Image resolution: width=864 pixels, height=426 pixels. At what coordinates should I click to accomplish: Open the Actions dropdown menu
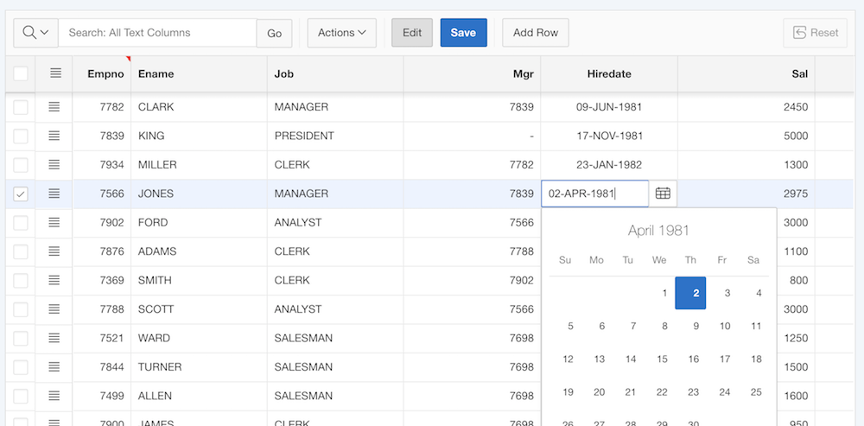[341, 33]
